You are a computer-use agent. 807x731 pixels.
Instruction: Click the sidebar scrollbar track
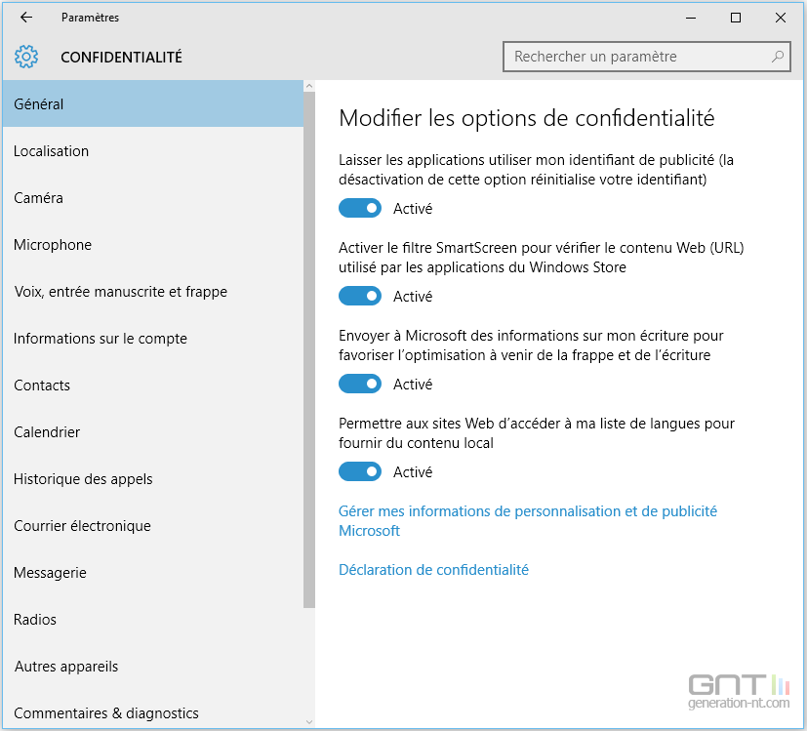(308, 390)
